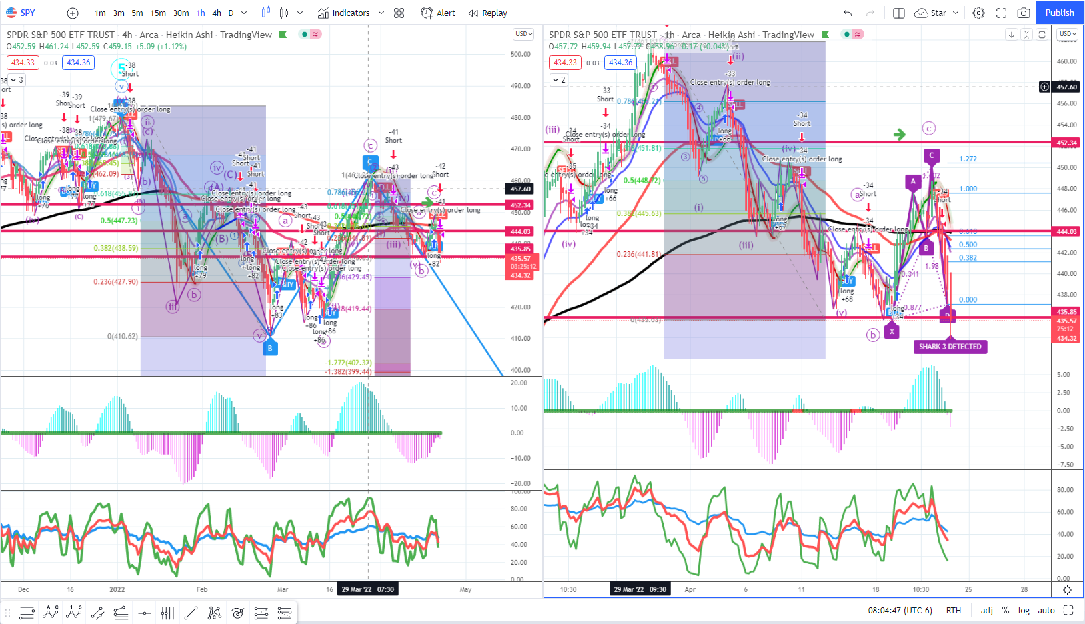1085x624 pixels.
Task: Switch to the 15m timeframe
Action: [x=158, y=13]
